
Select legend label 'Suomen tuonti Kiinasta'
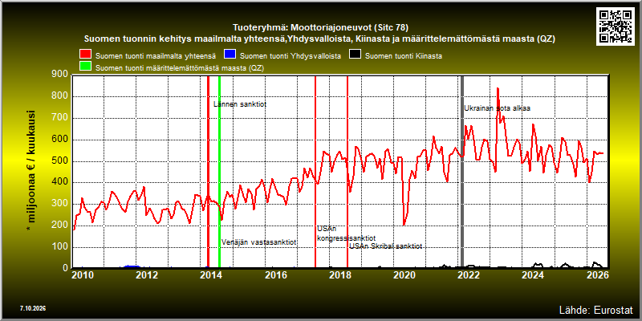click(404, 56)
